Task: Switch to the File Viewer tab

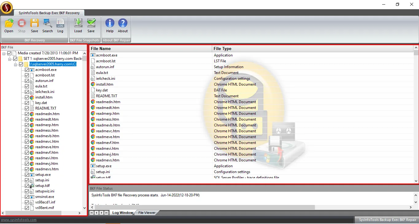Action: click(x=147, y=213)
